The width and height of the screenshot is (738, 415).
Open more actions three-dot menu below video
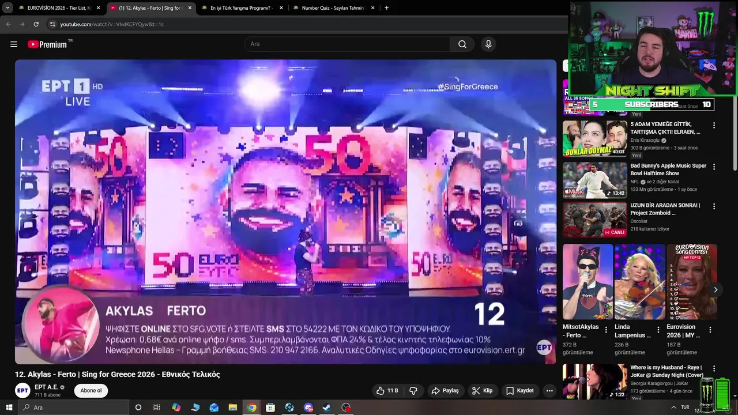tap(549, 391)
